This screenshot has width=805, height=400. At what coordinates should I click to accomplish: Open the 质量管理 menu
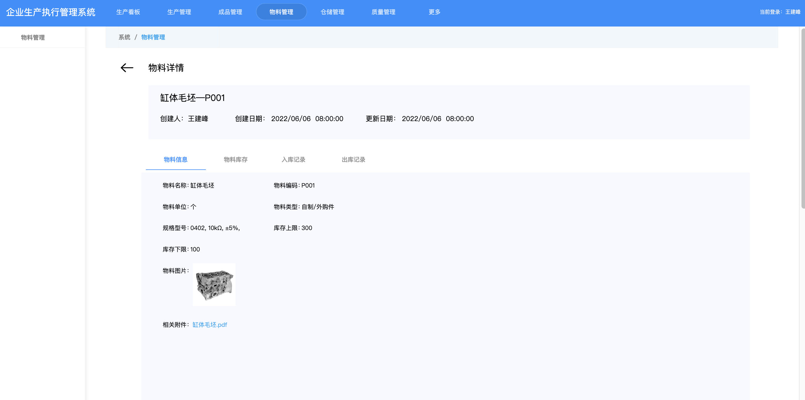point(383,12)
